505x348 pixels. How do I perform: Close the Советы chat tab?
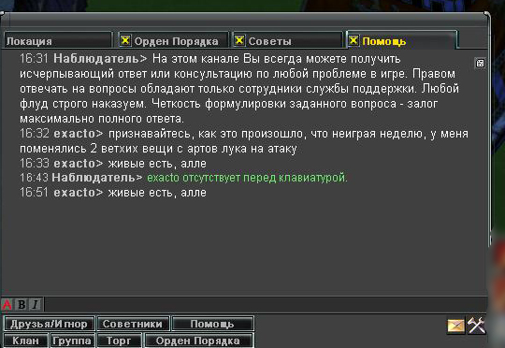coord(239,40)
